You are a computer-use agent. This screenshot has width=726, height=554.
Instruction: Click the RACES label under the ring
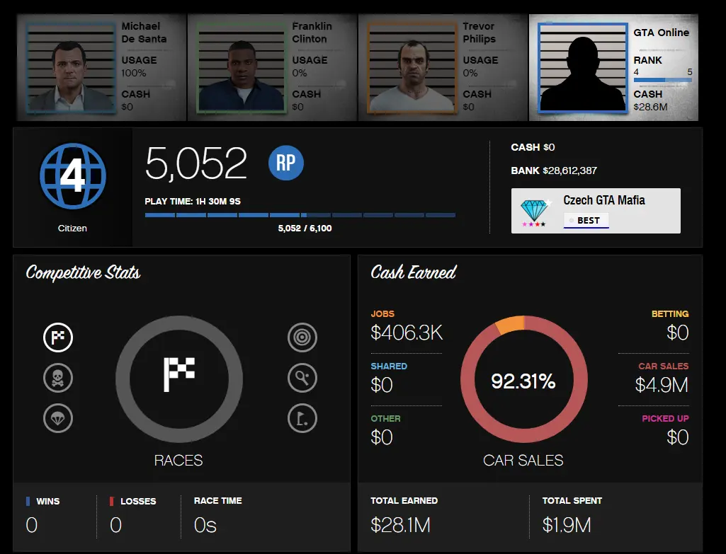pos(178,461)
